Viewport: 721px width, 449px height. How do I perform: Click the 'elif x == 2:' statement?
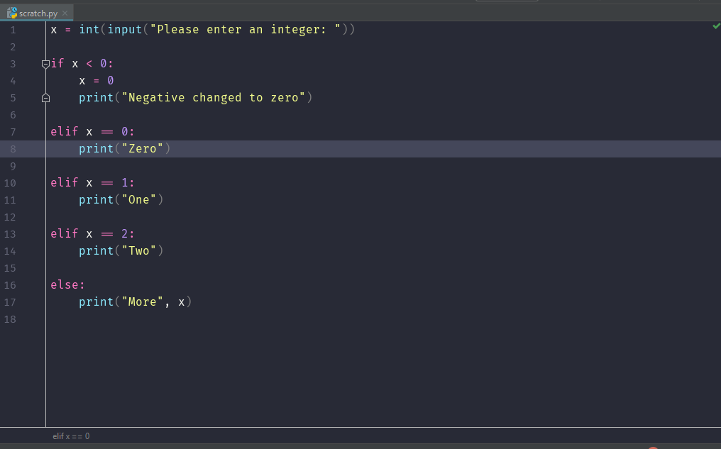pyautogui.click(x=92, y=233)
